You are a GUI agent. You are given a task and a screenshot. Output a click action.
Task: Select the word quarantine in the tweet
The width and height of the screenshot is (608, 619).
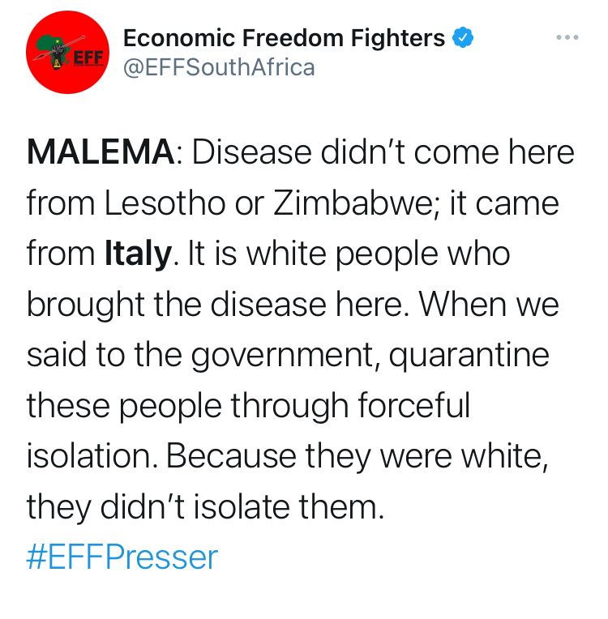coord(469,356)
